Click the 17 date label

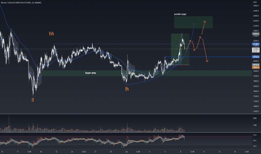18,152
